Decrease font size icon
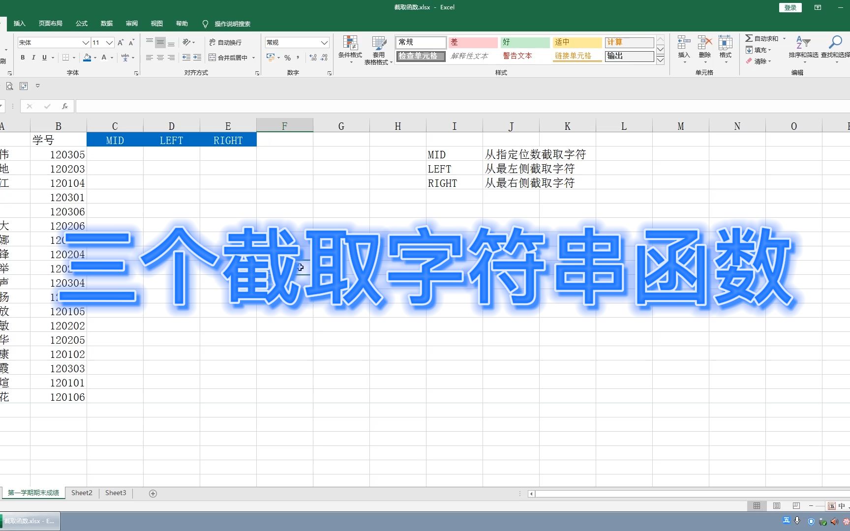 [131, 43]
